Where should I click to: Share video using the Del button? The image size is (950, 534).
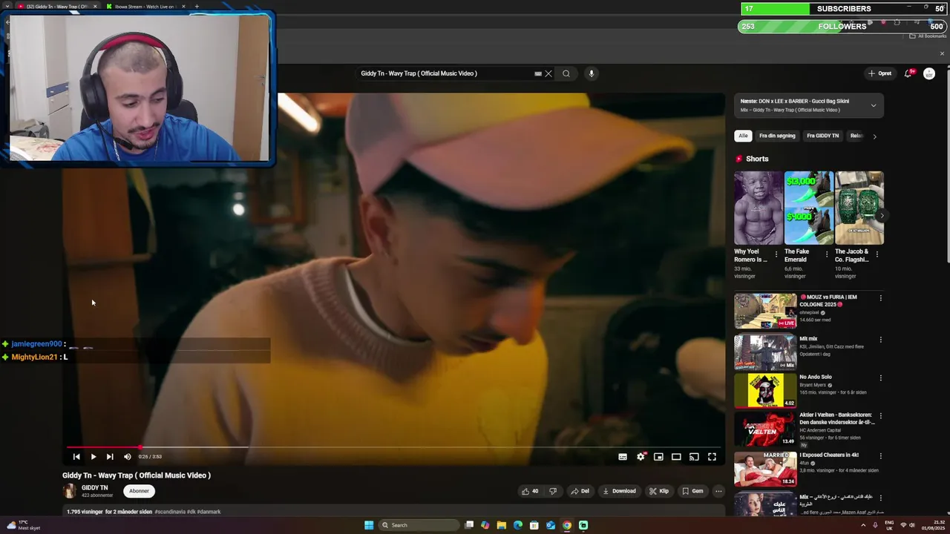580,491
